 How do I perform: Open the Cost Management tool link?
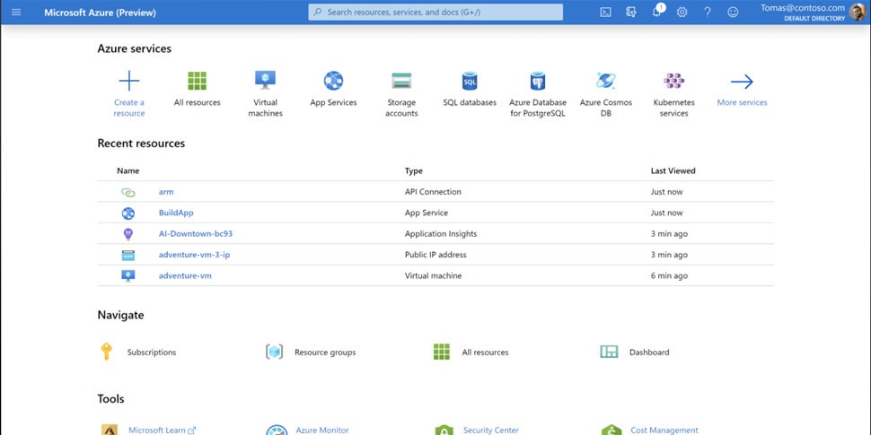coord(664,430)
